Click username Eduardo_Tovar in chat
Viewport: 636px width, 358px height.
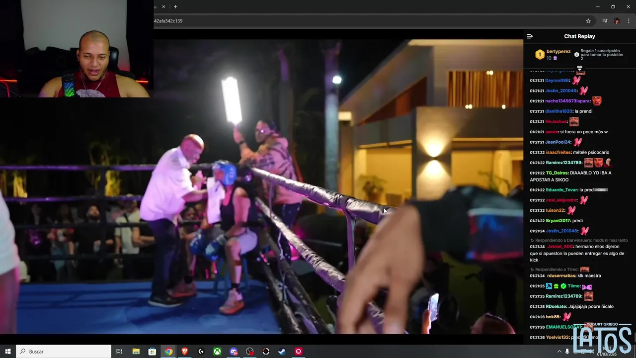click(x=561, y=190)
